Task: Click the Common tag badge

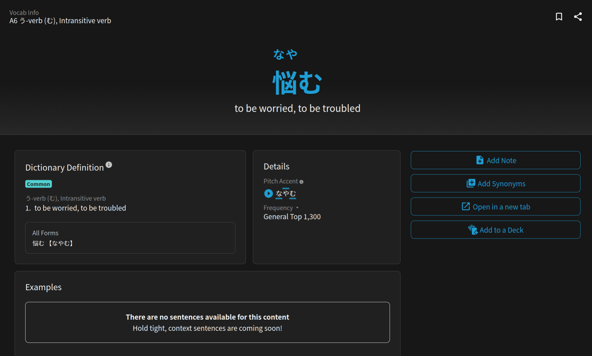Action: point(38,184)
